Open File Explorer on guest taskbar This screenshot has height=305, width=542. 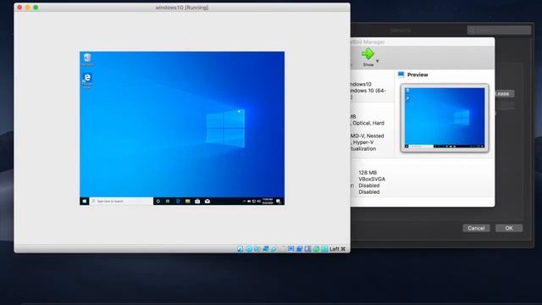pyautogui.click(x=188, y=201)
